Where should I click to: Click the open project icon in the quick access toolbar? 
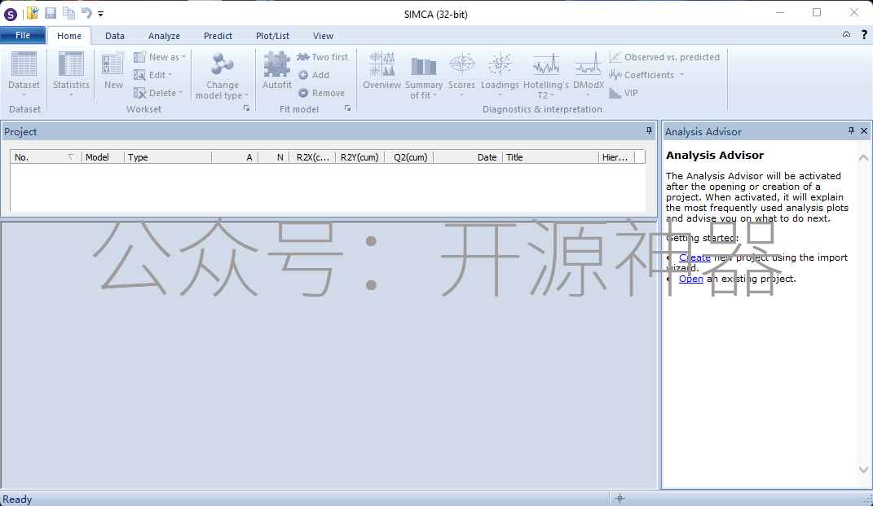coord(33,13)
